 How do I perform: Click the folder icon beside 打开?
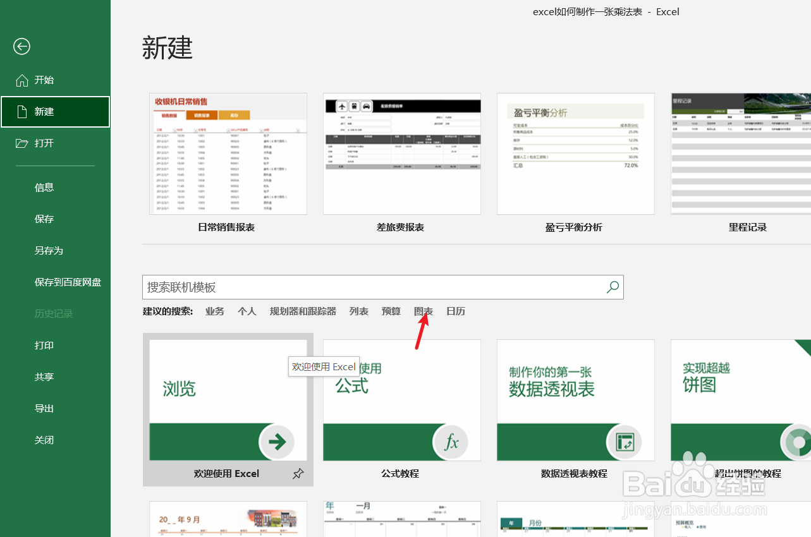coord(22,143)
